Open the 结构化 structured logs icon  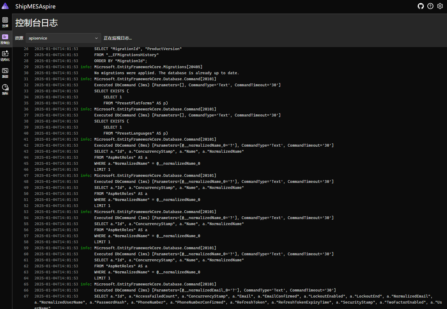pyautogui.click(x=5, y=56)
